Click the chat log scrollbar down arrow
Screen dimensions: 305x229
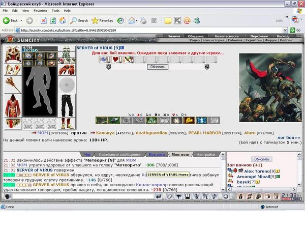[223, 189]
